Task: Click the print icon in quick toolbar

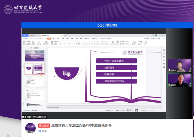Action: click(36, 39)
